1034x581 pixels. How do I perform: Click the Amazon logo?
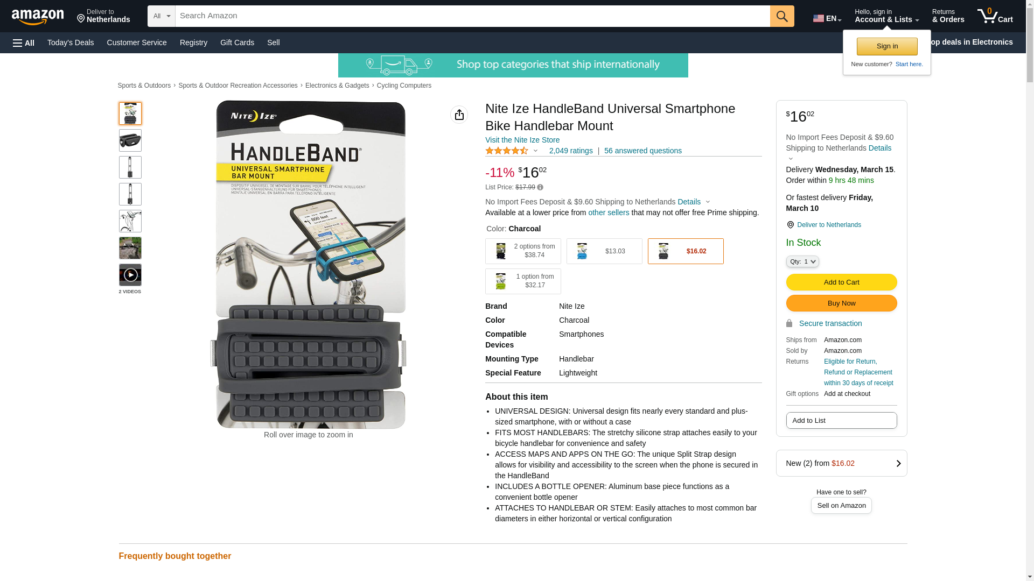coord(38,17)
